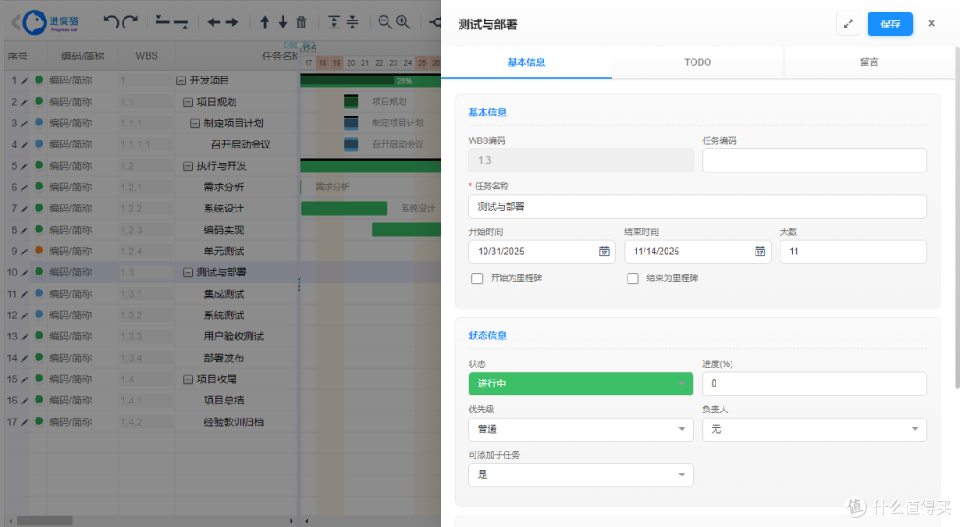Click the 保存 button
The image size is (960, 527).
tap(890, 24)
